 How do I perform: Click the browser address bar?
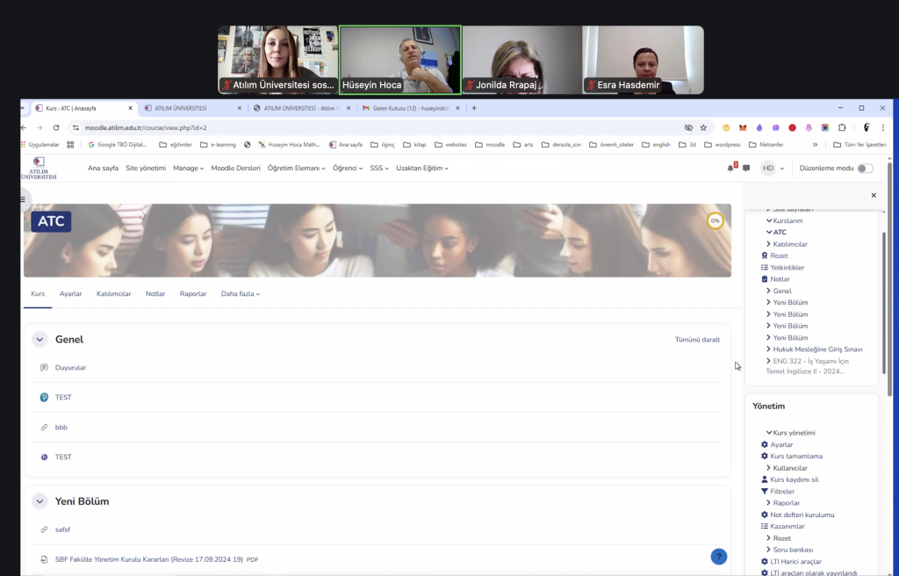pos(351,127)
